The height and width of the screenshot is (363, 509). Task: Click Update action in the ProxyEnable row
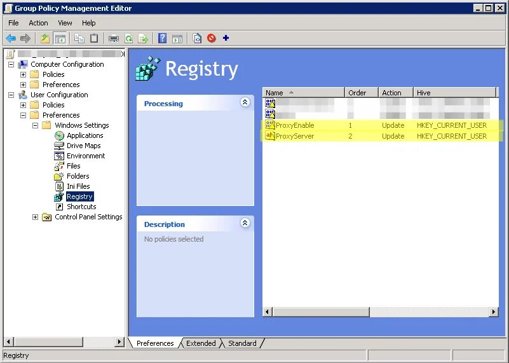(x=393, y=125)
